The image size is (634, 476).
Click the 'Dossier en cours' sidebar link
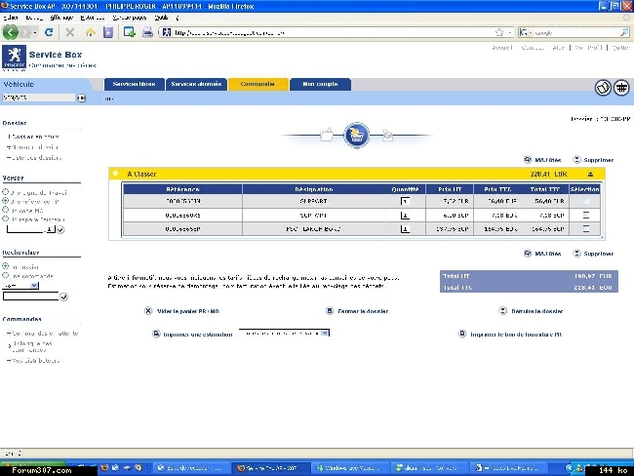[x=33, y=137]
